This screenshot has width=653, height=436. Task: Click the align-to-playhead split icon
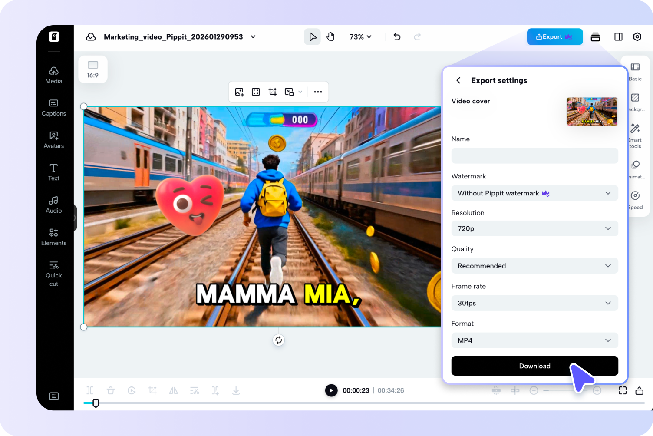515,390
